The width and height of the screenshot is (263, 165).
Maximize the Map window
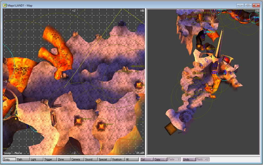pyautogui.click(x=248, y=5)
